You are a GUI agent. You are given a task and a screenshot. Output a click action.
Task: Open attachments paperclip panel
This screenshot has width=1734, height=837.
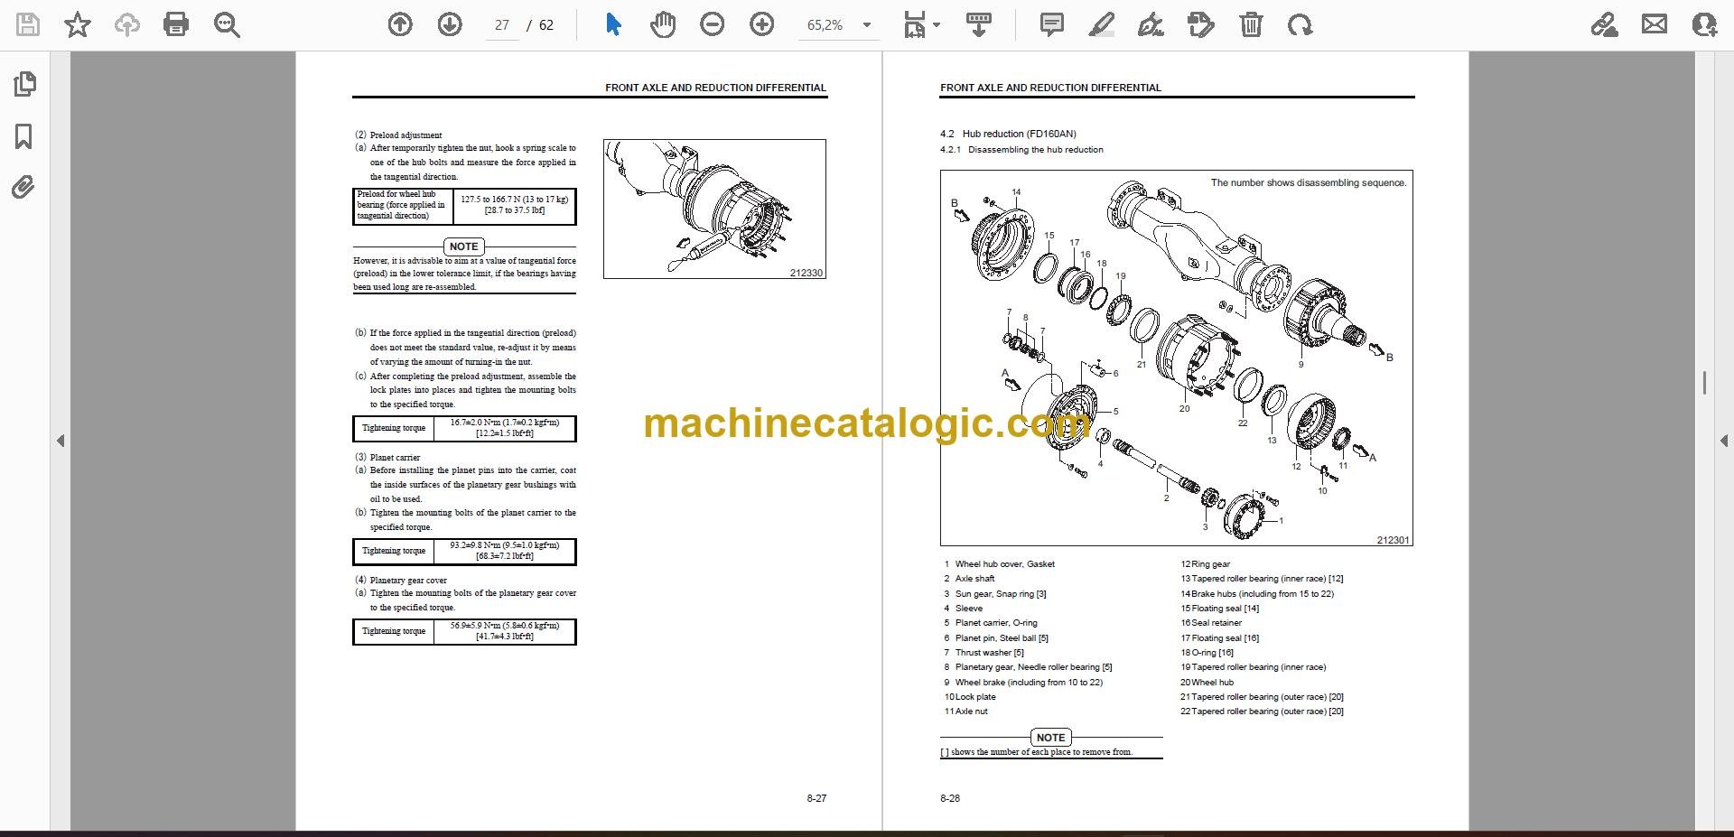click(23, 188)
